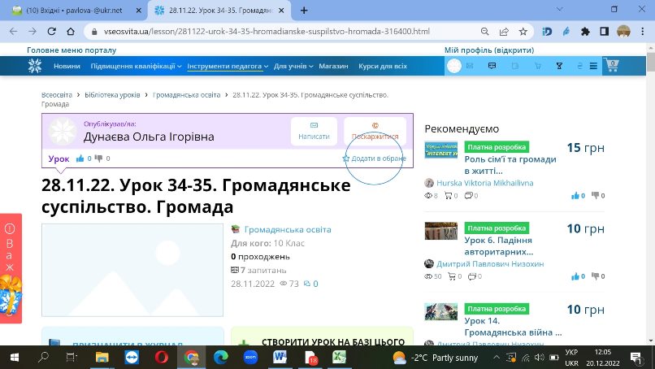Click the Vseosvita snowflake logo
The image size is (655, 369).
35,66
